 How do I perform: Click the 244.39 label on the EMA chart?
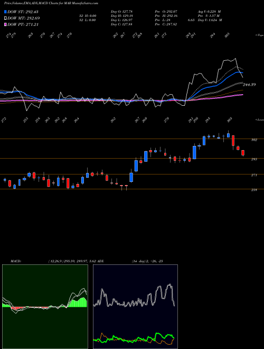point(249,85)
